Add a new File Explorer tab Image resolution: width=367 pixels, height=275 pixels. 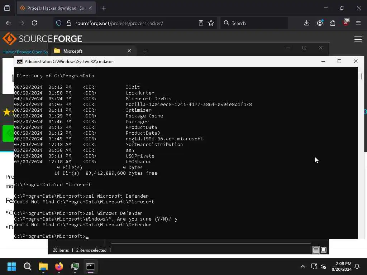[145, 51]
